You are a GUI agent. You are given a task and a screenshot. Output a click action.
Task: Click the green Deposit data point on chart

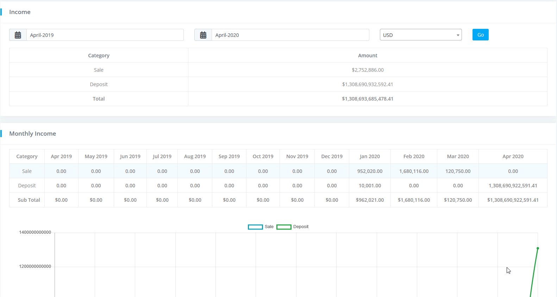[538, 248]
